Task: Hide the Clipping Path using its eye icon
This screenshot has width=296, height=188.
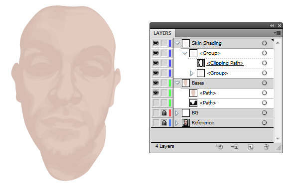Action: pyautogui.click(x=156, y=63)
